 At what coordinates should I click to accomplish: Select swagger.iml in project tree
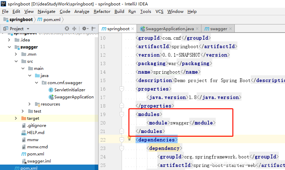(39, 161)
